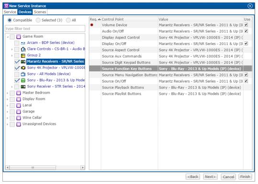Click the Cancel button
This screenshot has width=258, height=184.
click(x=228, y=177)
